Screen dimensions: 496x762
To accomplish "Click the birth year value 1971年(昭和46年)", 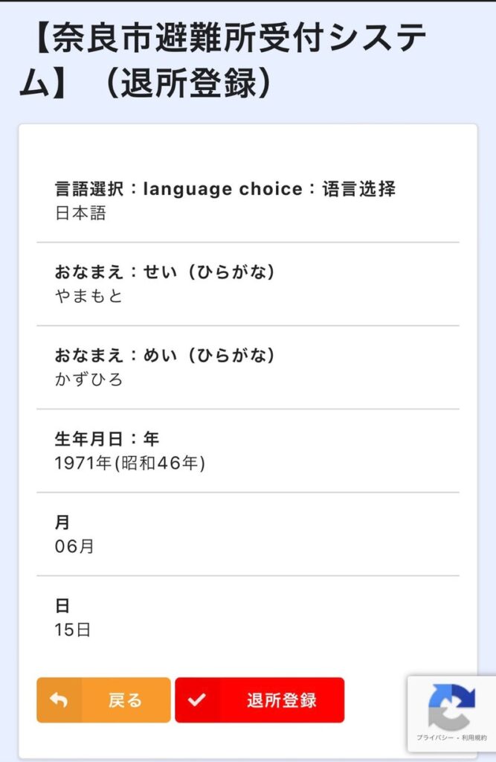I will click(130, 463).
